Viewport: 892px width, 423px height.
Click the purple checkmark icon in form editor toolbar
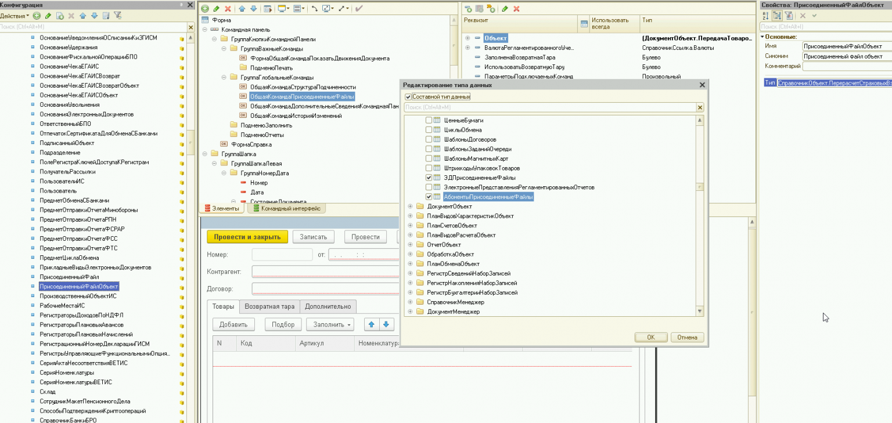pos(359,9)
